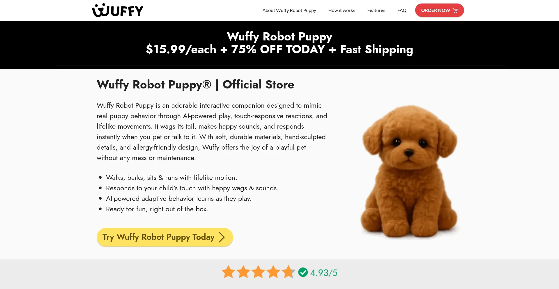Click the half-filled fifth star
Viewport: 559px width, 289px height.
pos(288,272)
